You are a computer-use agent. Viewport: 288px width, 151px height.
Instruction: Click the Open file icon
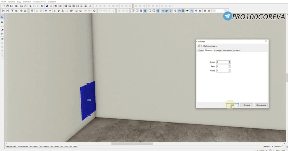(x=7, y=6)
